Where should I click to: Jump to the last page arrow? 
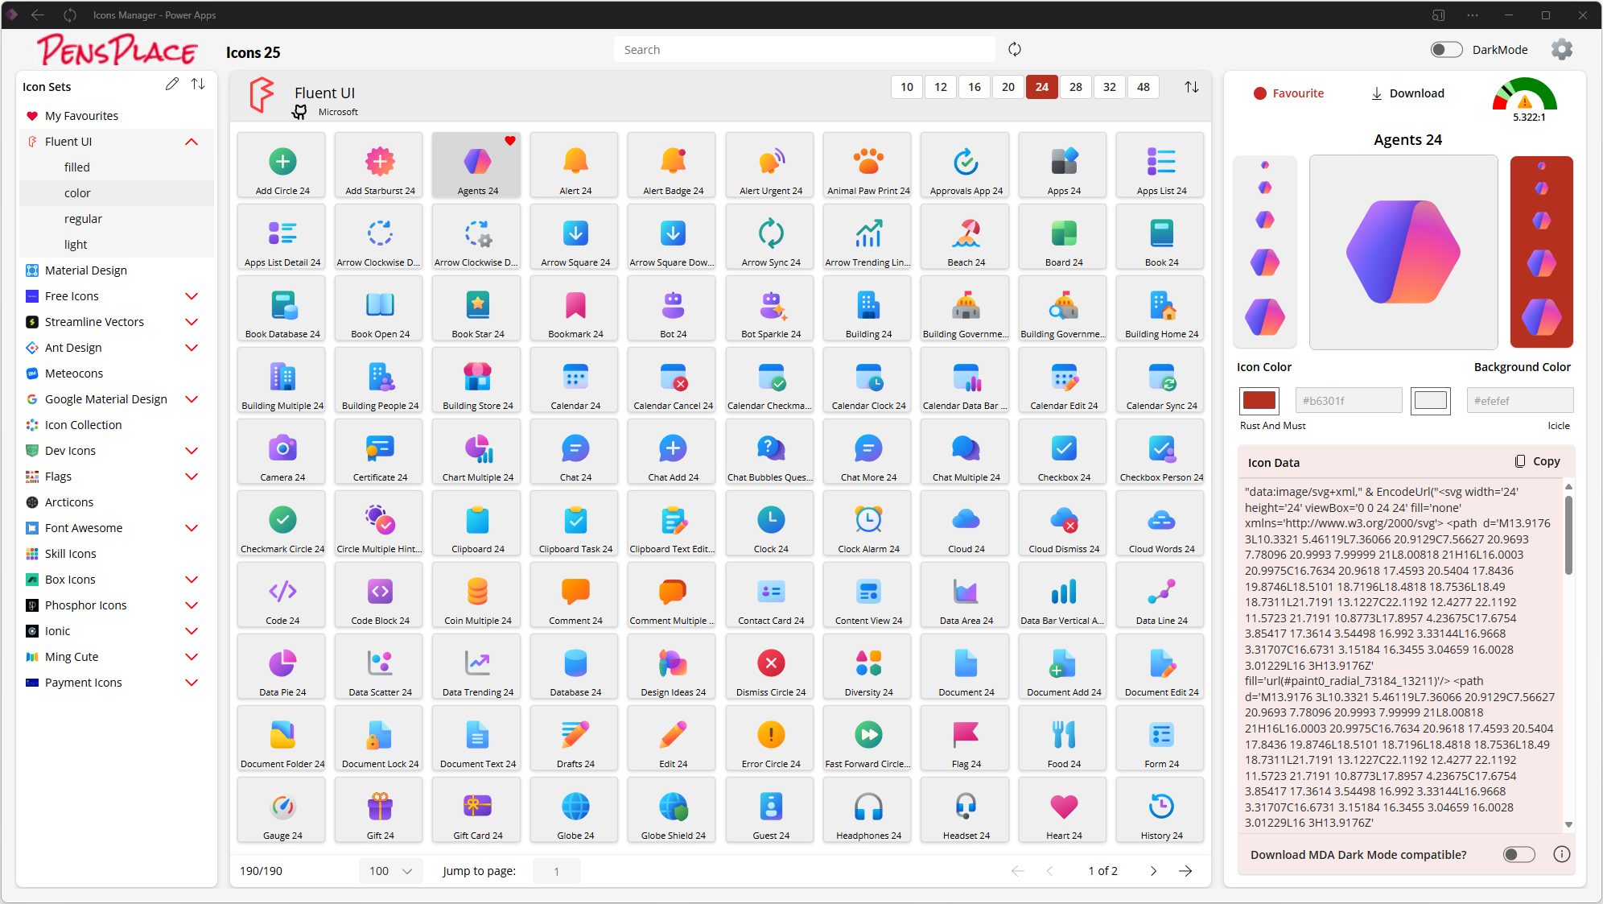[x=1185, y=871]
